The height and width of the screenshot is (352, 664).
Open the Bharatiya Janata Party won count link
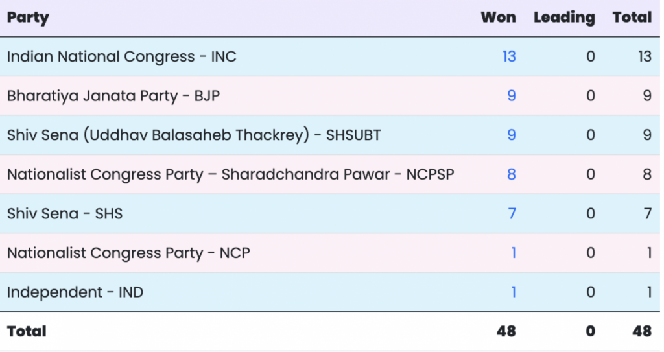pos(512,96)
